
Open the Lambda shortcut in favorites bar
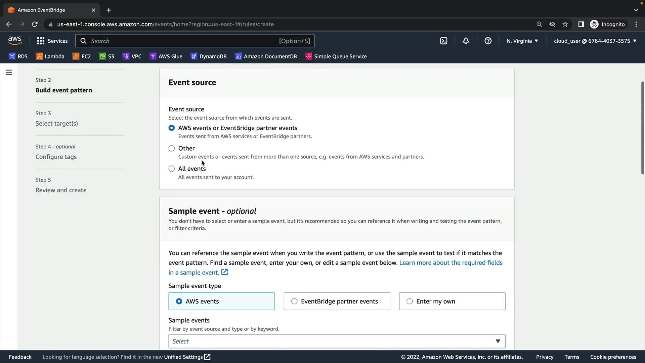click(x=50, y=56)
